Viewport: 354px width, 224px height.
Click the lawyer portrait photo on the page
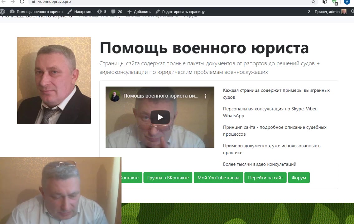(x=54, y=81)
